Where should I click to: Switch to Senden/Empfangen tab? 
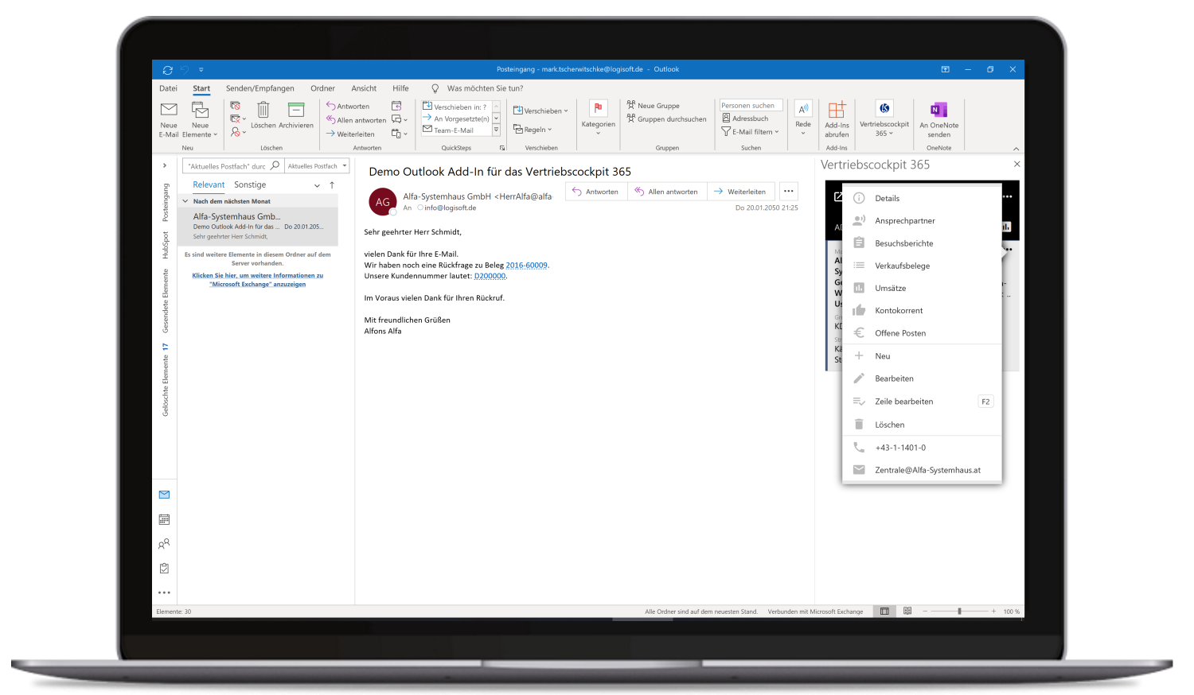[260, 88]
